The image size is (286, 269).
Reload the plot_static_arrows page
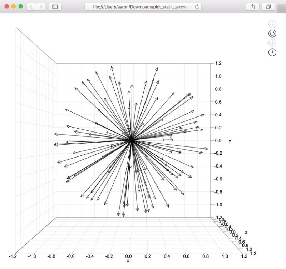pos(198,6)
